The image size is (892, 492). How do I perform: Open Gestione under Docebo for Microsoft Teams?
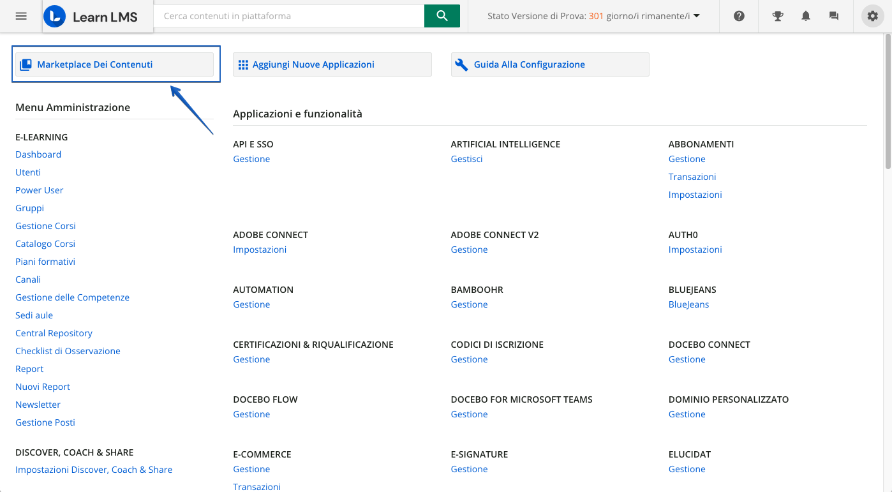470,414
